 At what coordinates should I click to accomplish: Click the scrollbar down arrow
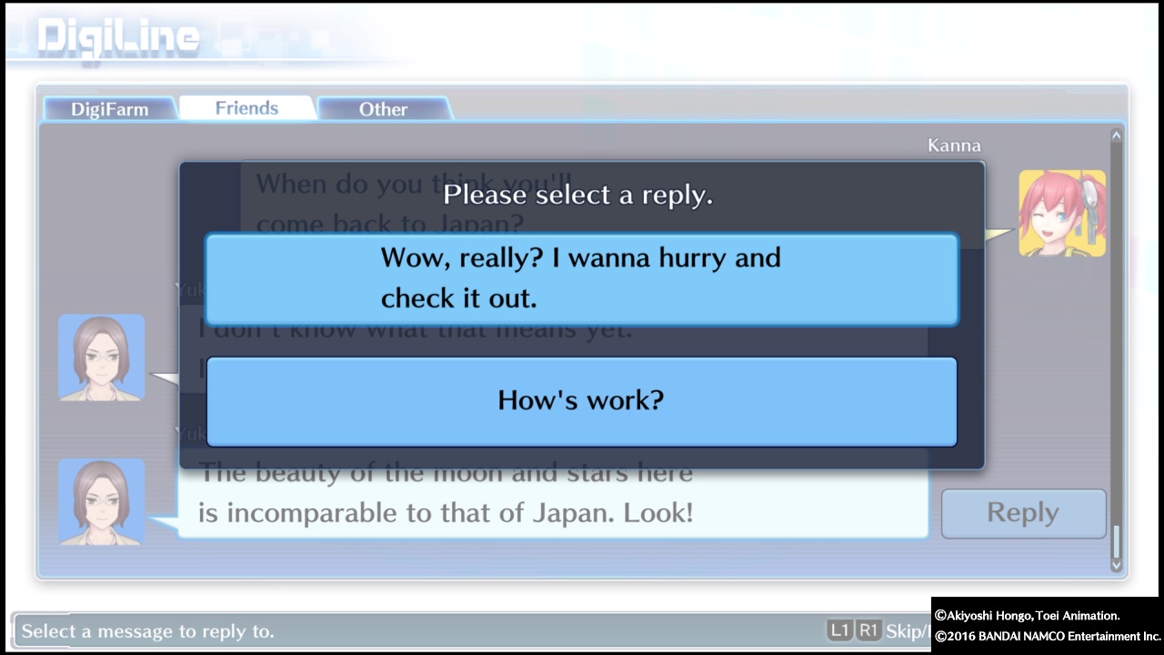(1117, 566)
